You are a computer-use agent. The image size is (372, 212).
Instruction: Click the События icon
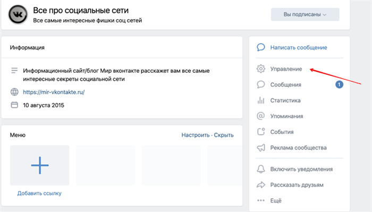click(x=261, y=132)
